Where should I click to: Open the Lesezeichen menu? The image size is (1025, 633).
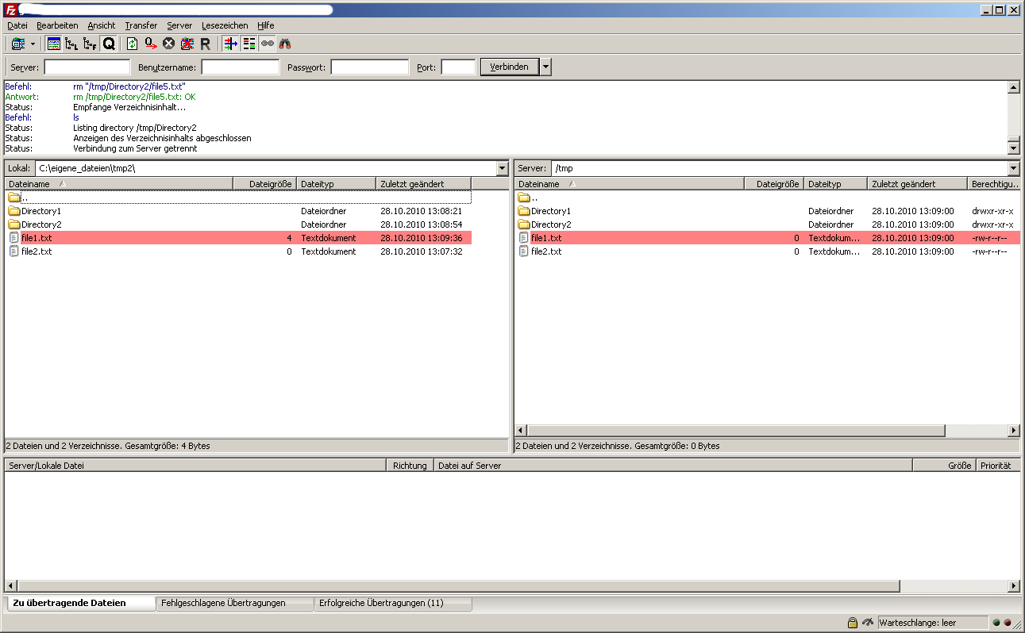(225, 25)
